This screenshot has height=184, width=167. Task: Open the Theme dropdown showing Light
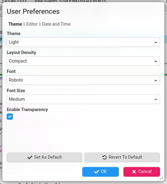(83, 42)
